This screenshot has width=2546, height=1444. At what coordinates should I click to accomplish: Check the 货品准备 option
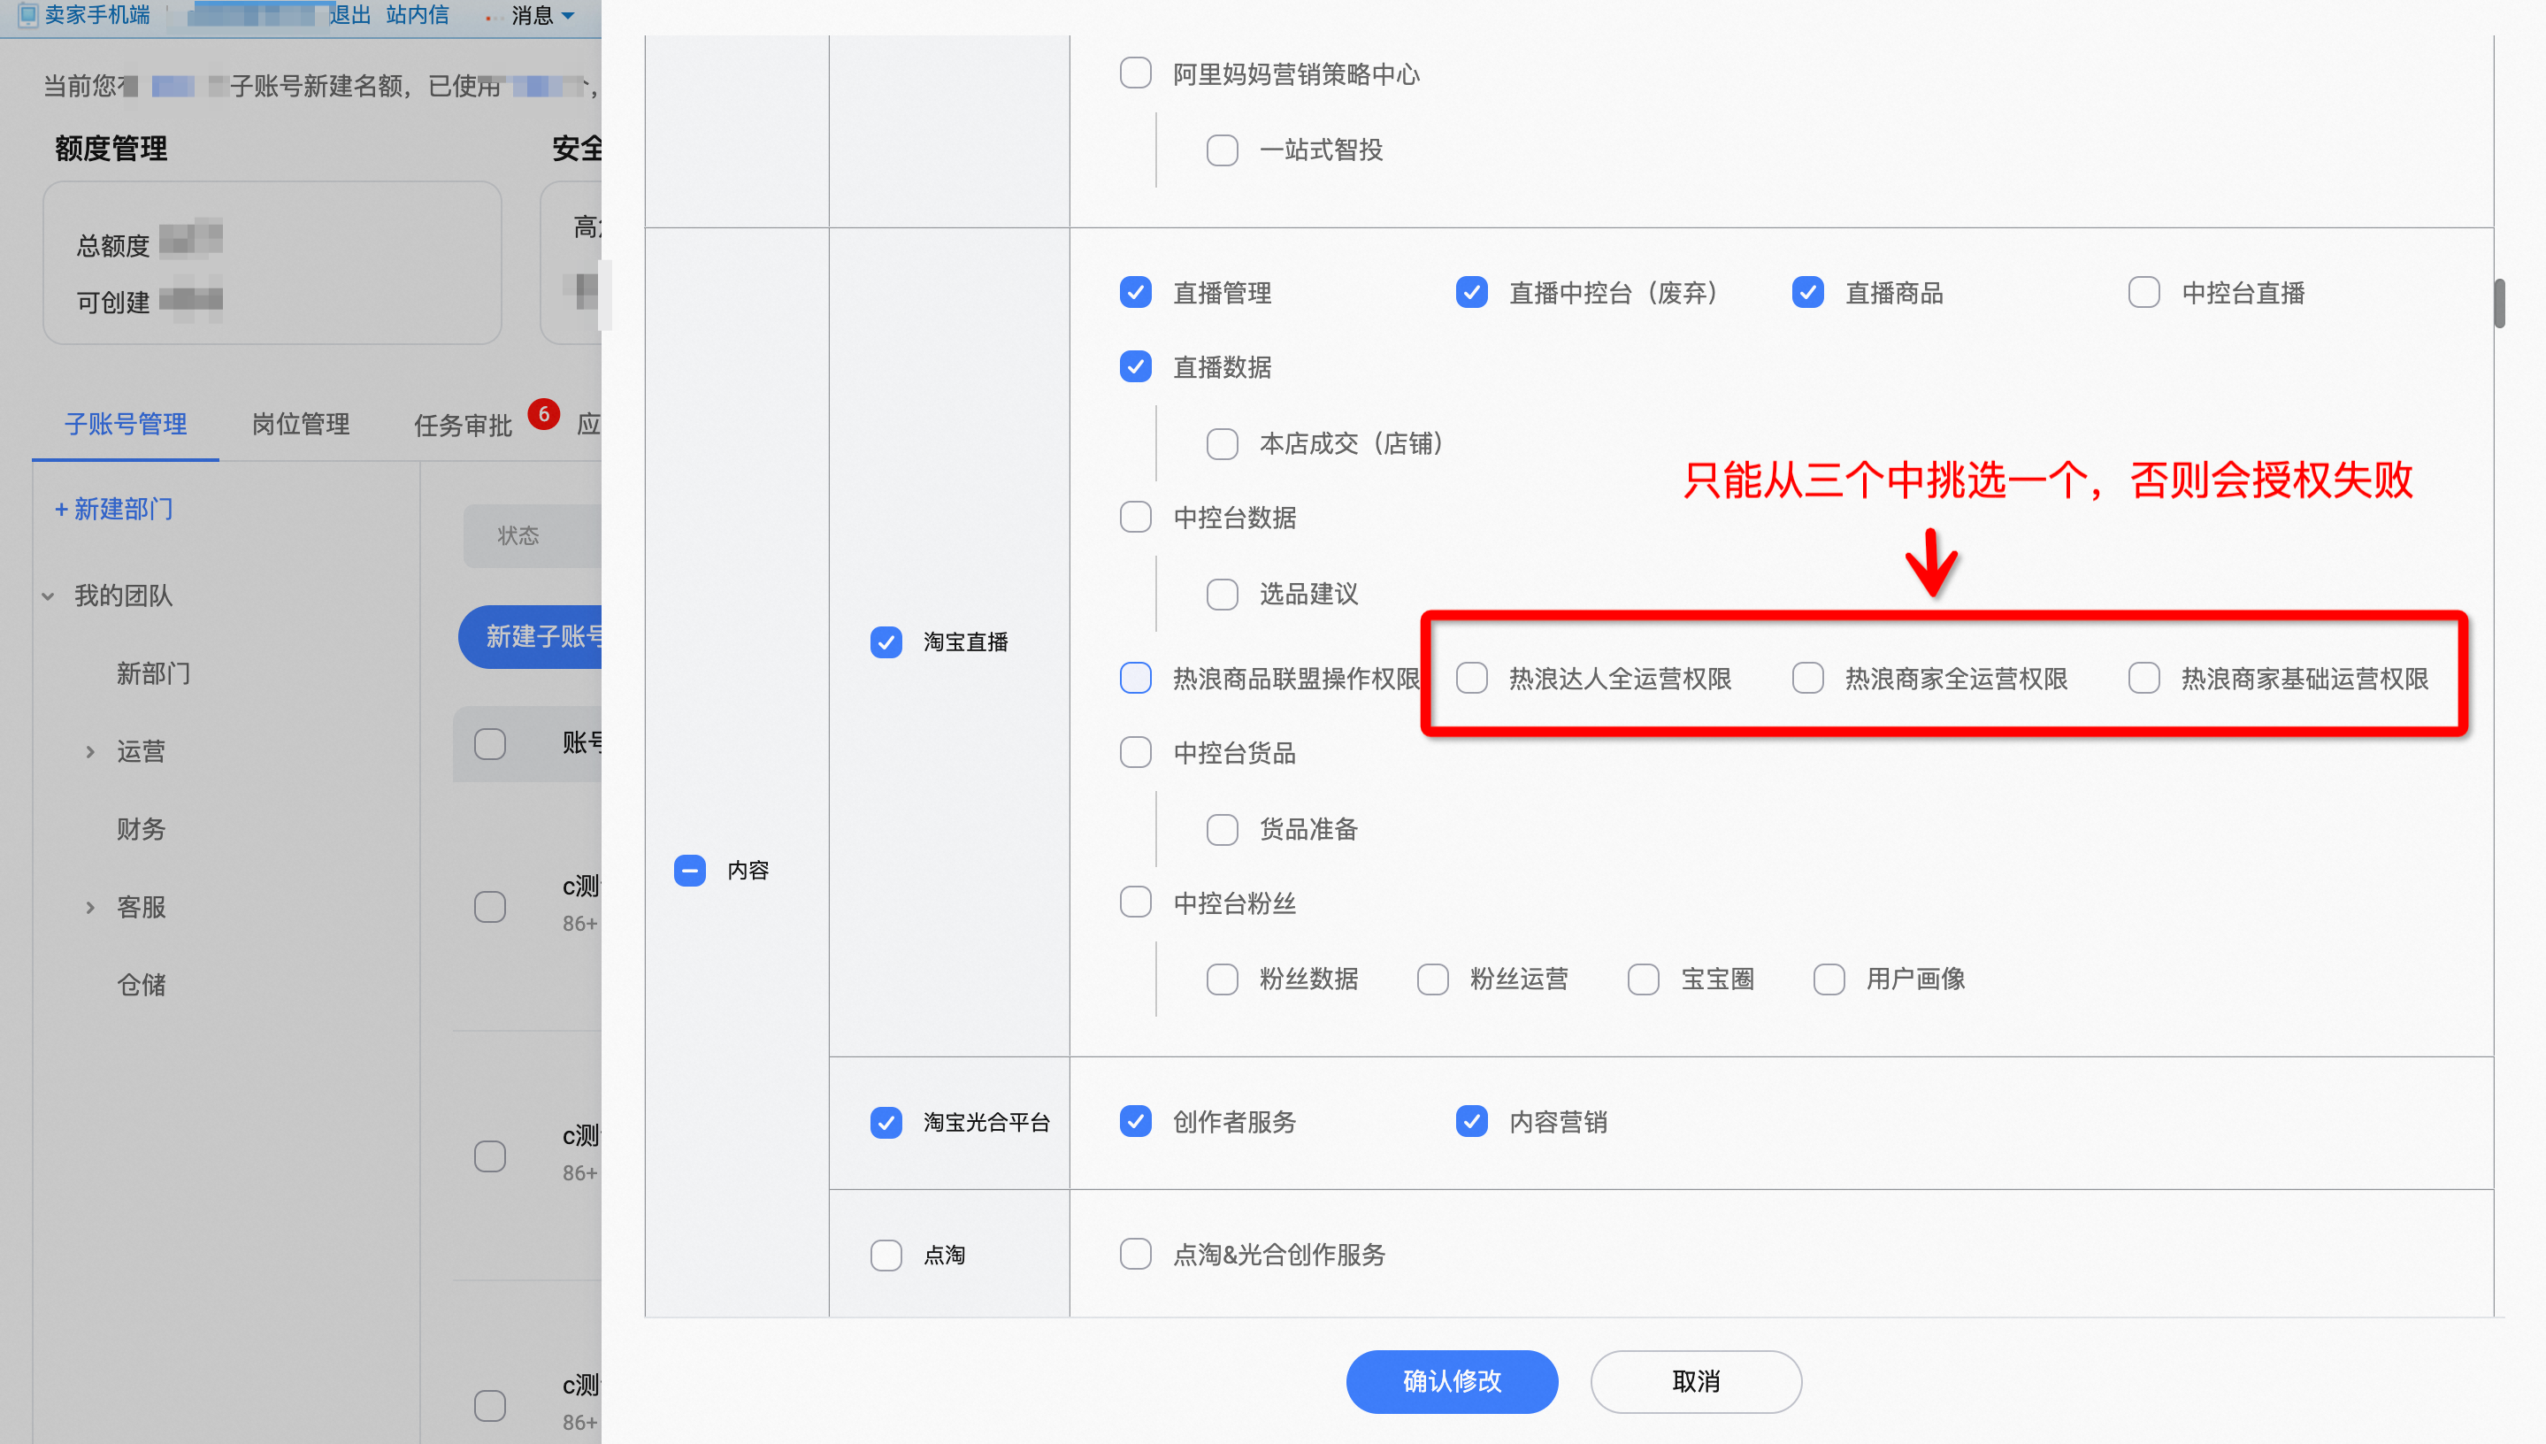tap(1222, 829)
